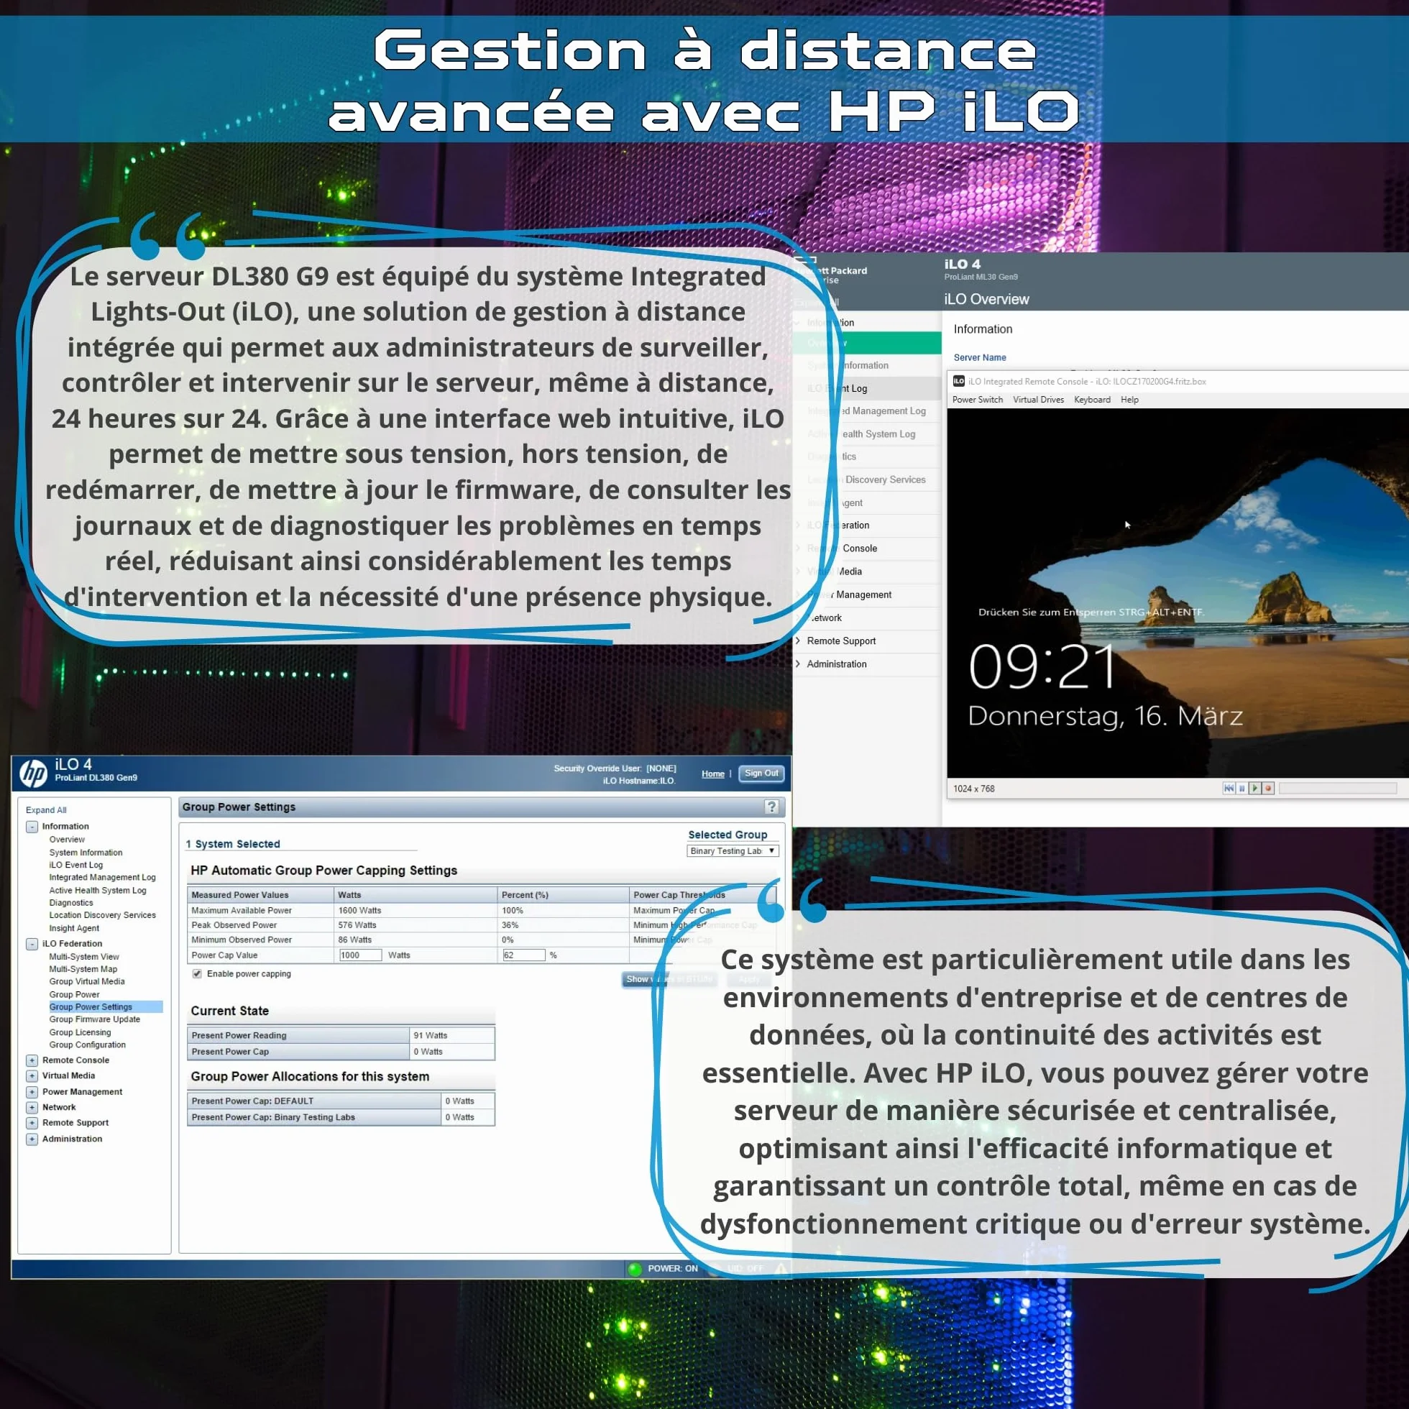Image resolution: width=1409 pixels, height=1409 pixels.
Task: Click the remote console playback progress bar
Action: 1338,789
